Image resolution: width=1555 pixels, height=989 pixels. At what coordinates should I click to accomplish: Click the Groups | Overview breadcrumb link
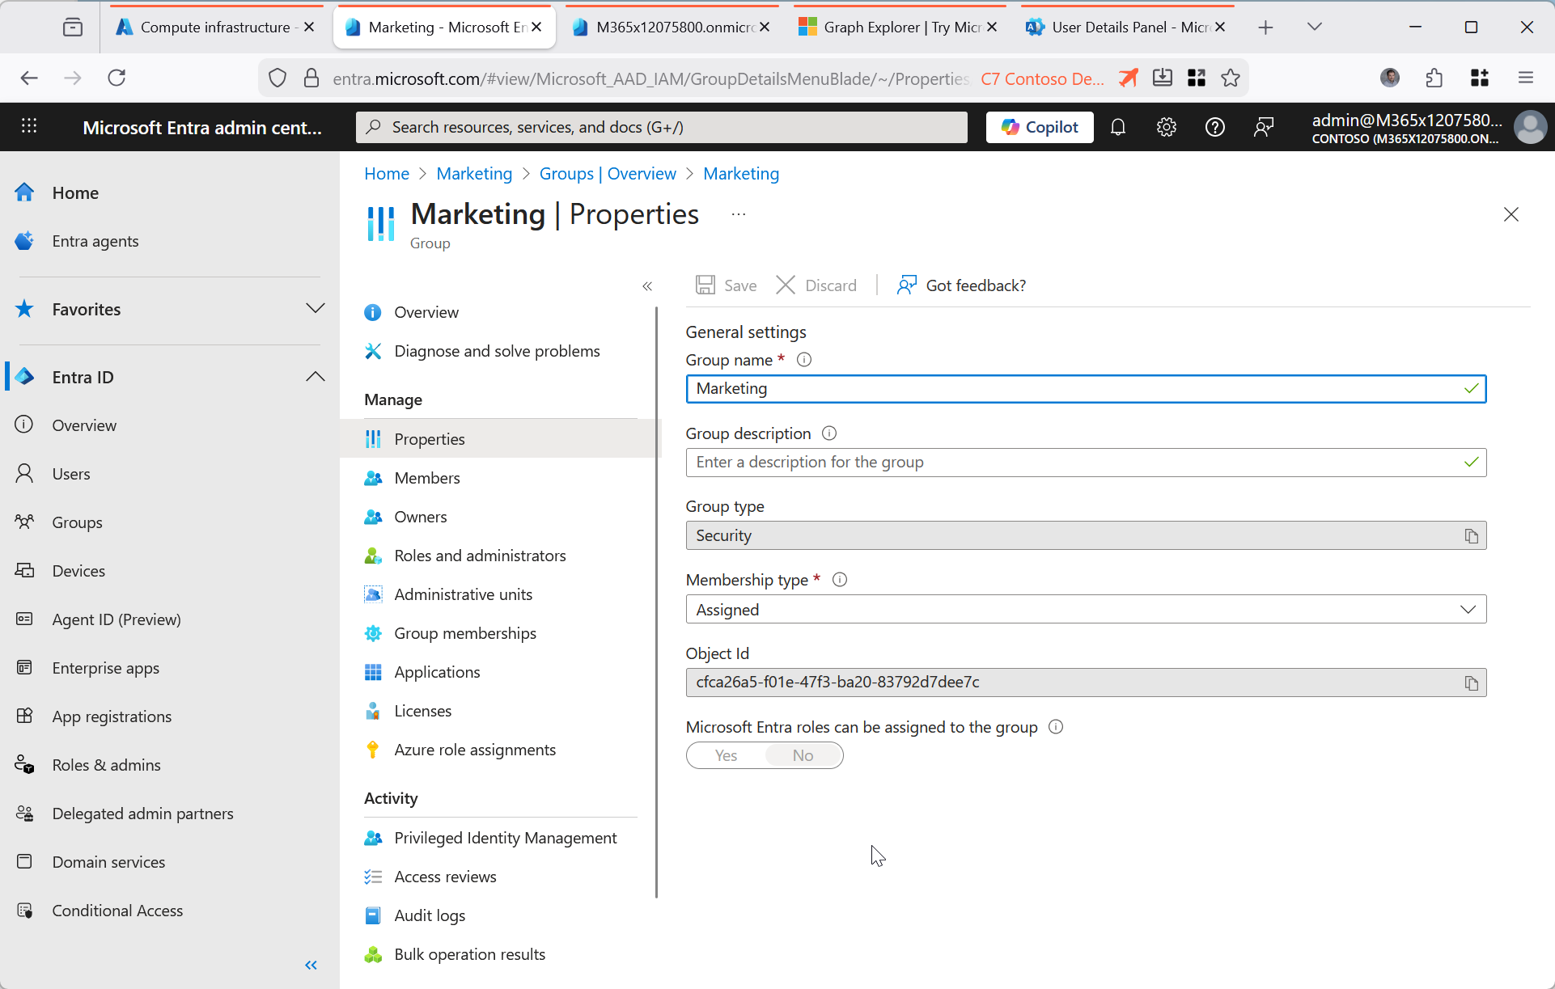point(607,174)
